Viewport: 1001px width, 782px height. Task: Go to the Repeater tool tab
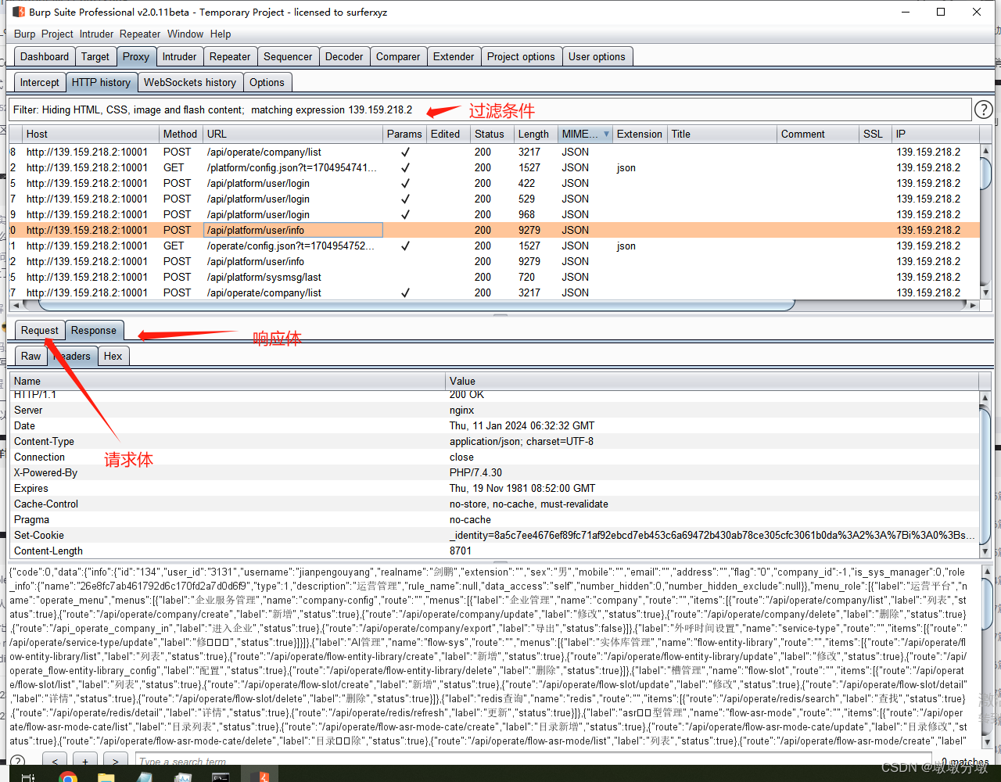[230, 56]
